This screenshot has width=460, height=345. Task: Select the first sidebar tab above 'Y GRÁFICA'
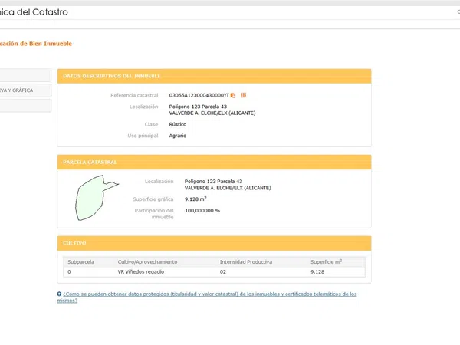pyautogui.click(x=25, y=75)
